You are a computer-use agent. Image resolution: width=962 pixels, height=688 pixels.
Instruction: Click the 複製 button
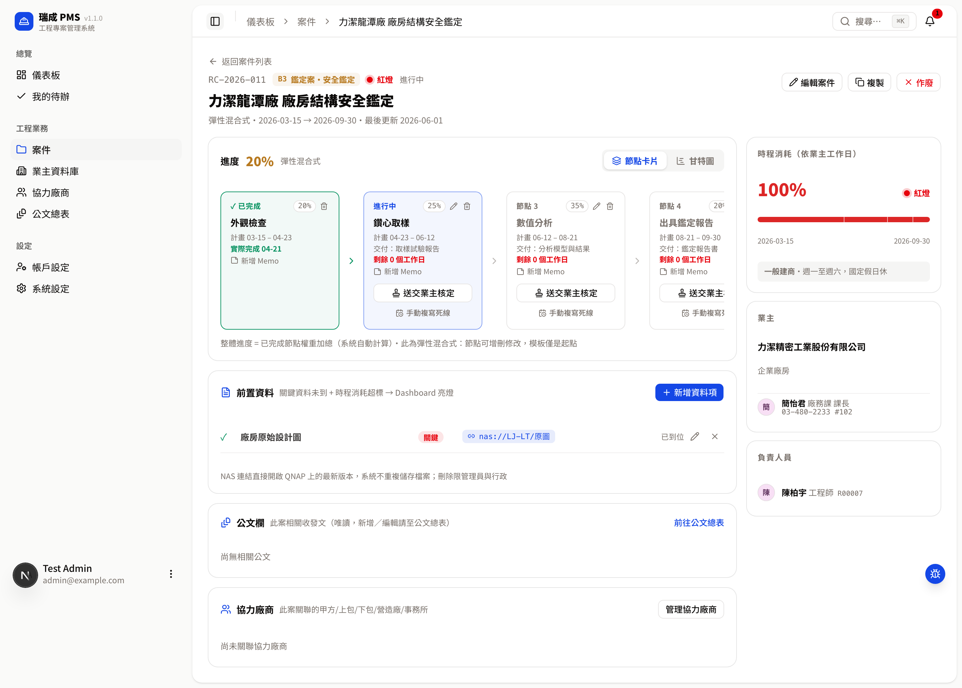click(x=869, y=82)
